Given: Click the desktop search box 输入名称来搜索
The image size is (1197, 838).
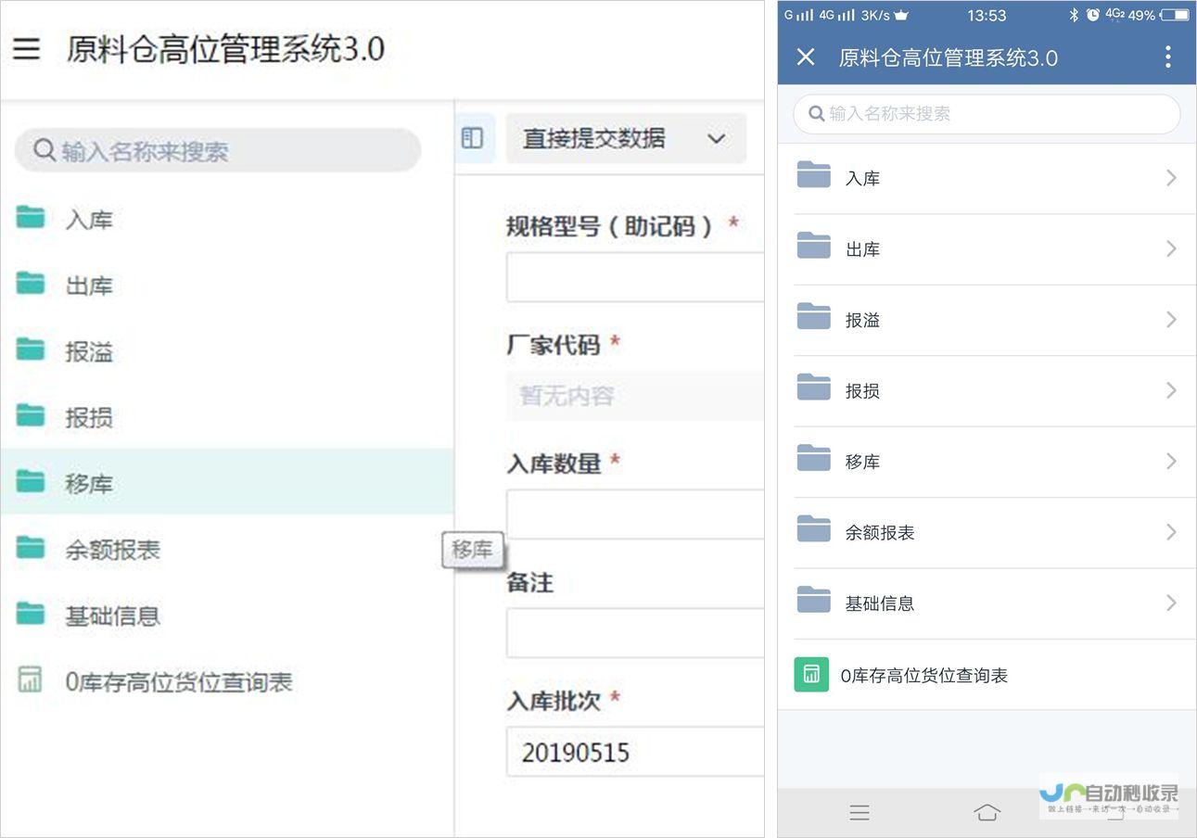Looking at the screenshot, I should [x=218, y=150].
